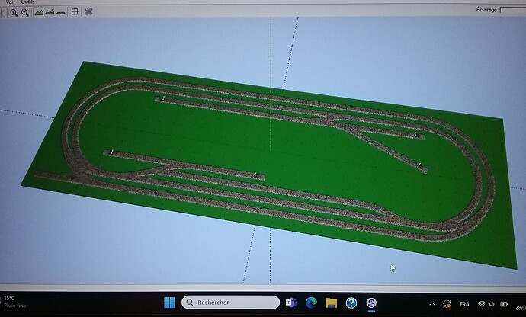
Task: Open the Outils menu
Action: pos(28,2)
